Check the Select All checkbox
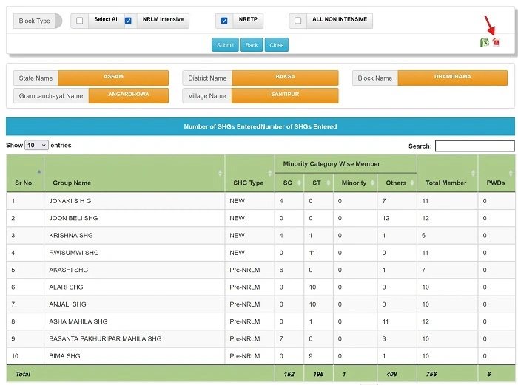Screen dimensions: 518x385 (80, 21)
